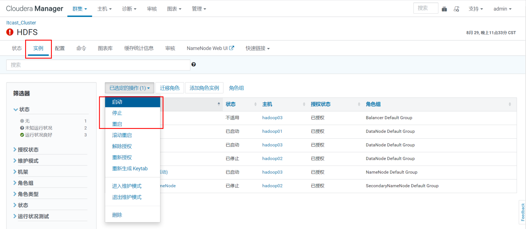The width and height of the screenshot is (526, 229).
Task: Open the 主机 dropdown menu
Action: pyautogui.click(x=105, y=9)
